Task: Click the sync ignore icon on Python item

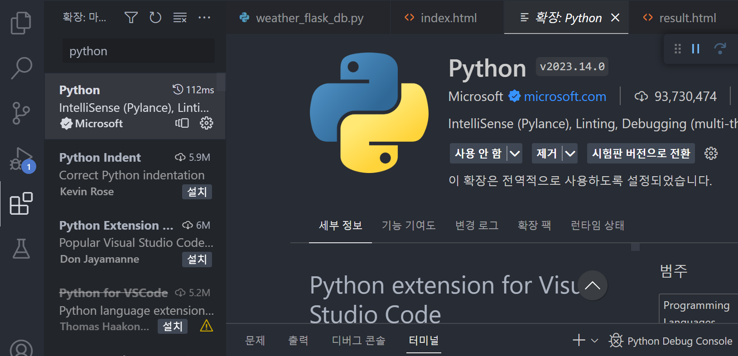Action: 182,123
